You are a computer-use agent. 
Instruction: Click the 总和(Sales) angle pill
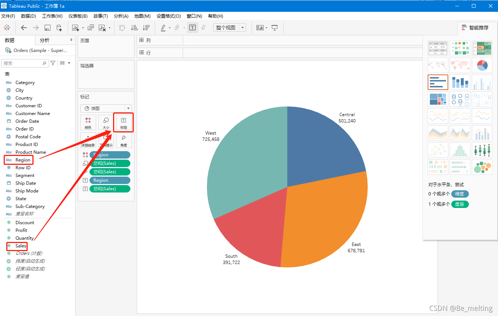click(110, 172)
